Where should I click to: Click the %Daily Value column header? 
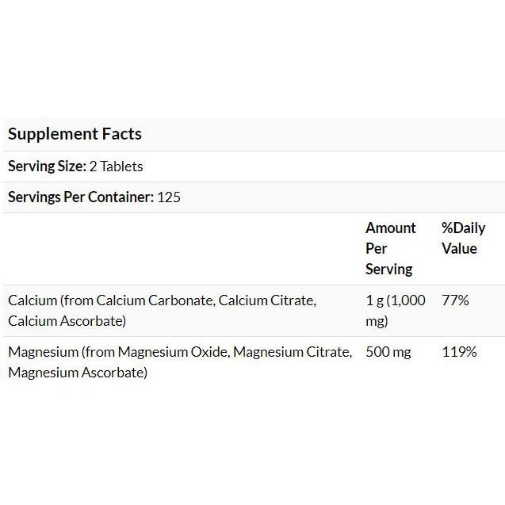click(x=463, y=238)
